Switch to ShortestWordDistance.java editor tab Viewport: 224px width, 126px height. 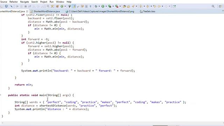tap(45, 12)
